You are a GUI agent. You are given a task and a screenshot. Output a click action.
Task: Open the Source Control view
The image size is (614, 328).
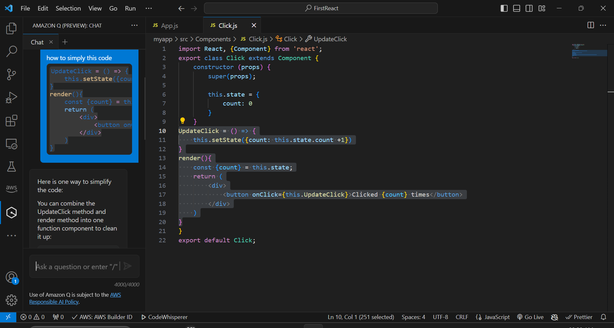tap(12, 74)
